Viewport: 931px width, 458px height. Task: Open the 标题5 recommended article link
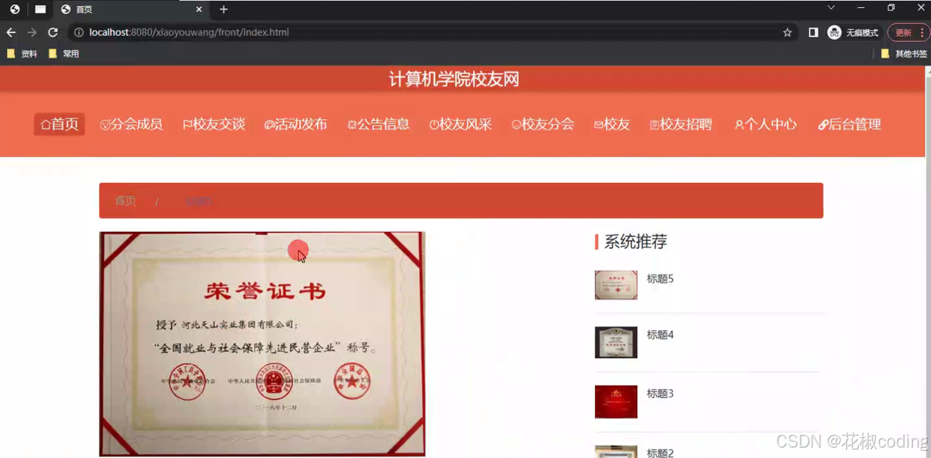(x=659, y=278)
